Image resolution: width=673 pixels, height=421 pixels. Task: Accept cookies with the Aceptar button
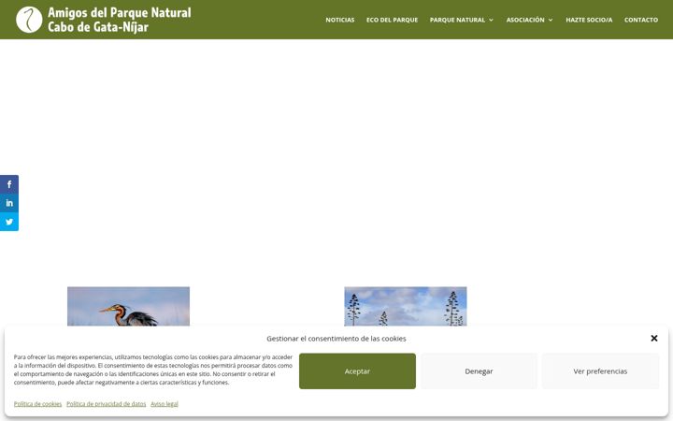click(x=357, y=371)
